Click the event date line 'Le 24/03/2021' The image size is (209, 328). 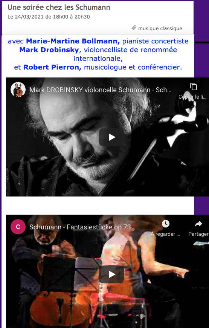tap(49, 17)
